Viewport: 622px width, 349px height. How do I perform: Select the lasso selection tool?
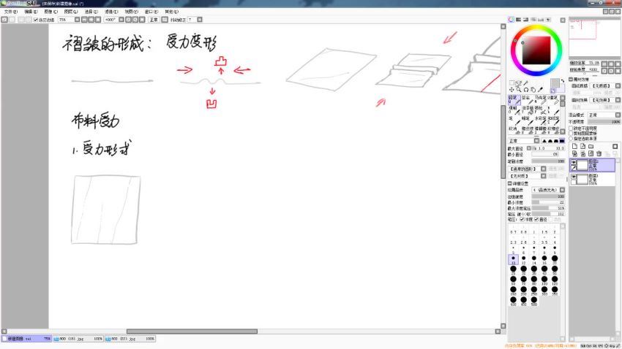[519, 83]
